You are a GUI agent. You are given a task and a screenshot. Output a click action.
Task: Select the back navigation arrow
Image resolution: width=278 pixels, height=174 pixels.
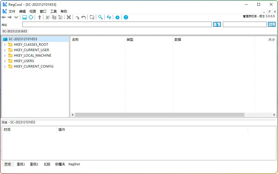(x=3, y=17)
